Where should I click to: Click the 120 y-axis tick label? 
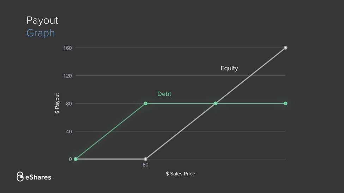[67, 76]
